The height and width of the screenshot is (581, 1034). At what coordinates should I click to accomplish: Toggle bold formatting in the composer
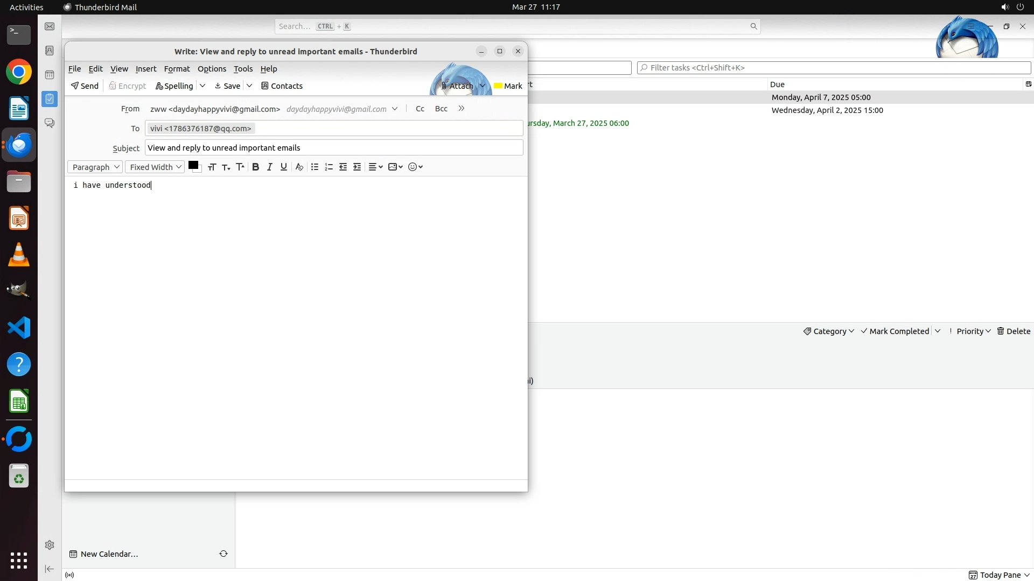coord(256,167)
